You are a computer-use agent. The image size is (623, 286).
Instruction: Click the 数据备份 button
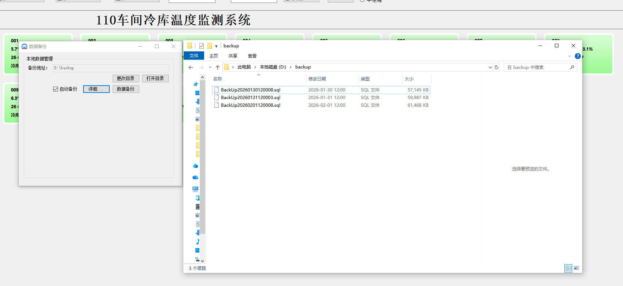click(x=126, y=89)
